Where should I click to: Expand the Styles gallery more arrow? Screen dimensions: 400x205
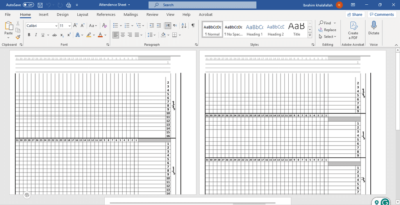[x=310, y=35]
